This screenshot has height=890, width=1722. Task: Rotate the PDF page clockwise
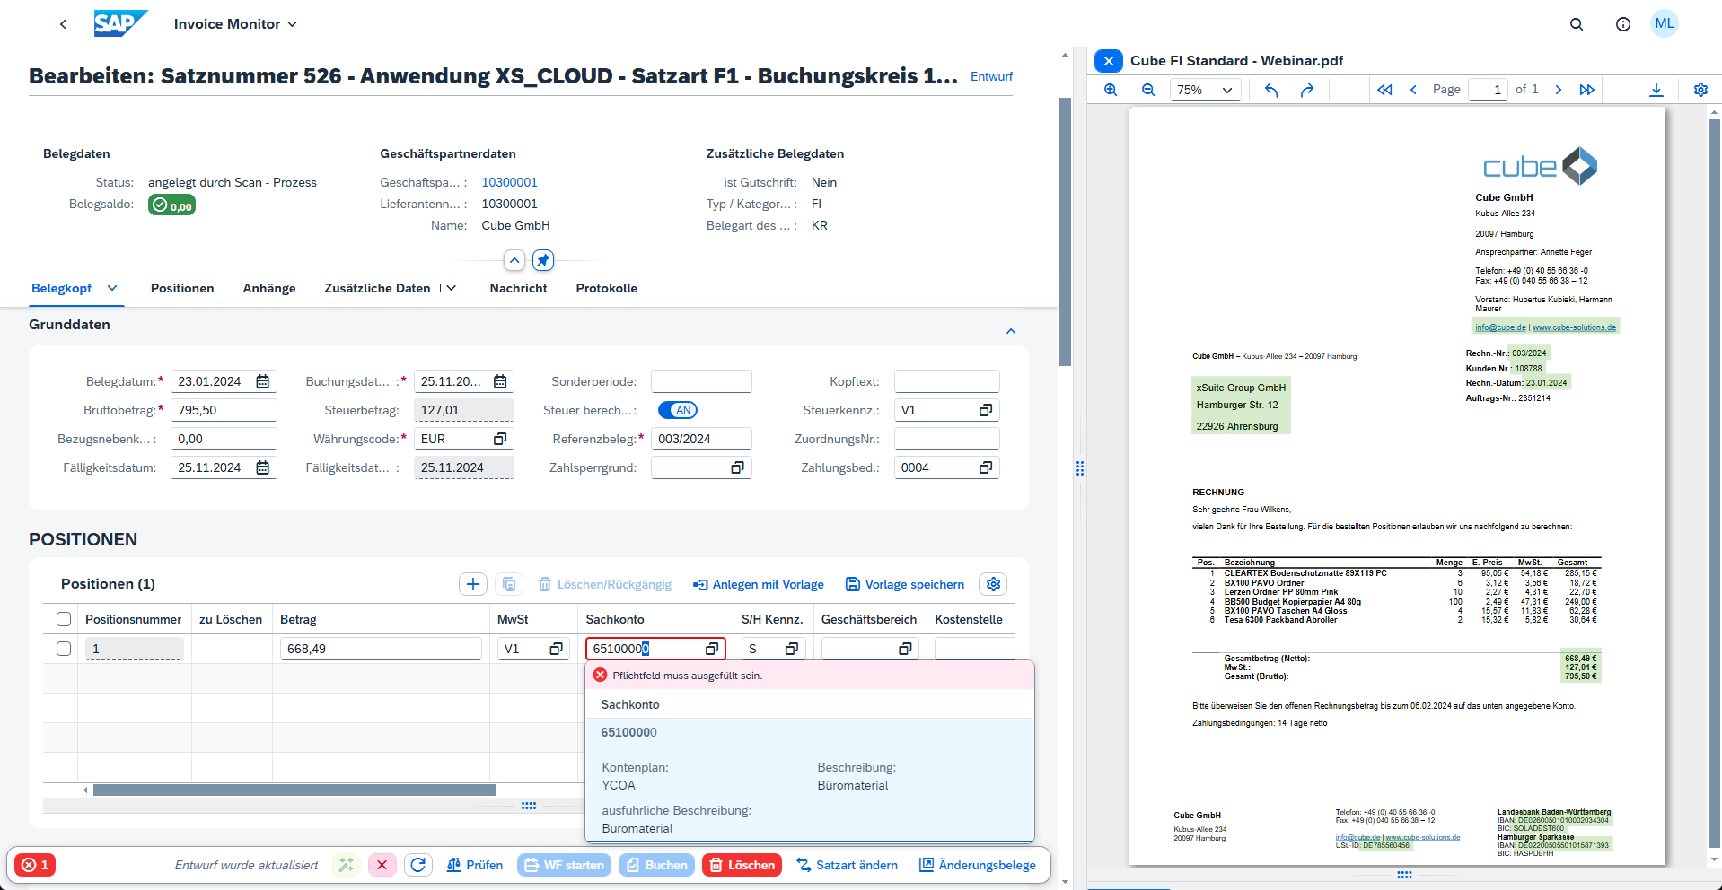tap(1307, 89)
